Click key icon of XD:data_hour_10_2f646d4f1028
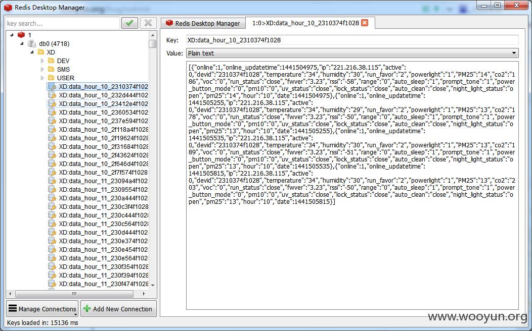532x331 pixels. point(52,164)
